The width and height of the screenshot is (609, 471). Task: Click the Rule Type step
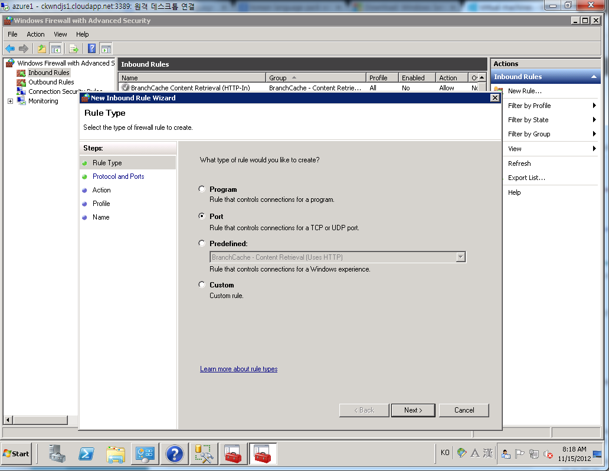click(x=107, y=163)
